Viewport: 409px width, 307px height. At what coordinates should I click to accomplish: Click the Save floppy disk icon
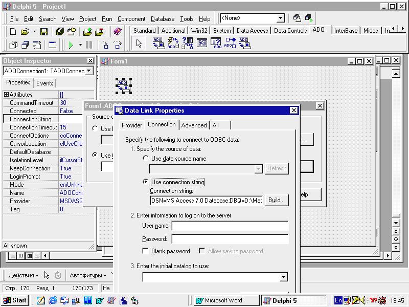tap(44, 32)
